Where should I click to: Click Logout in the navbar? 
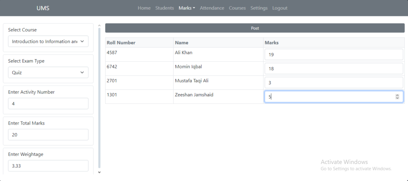(x=280, y=8)
